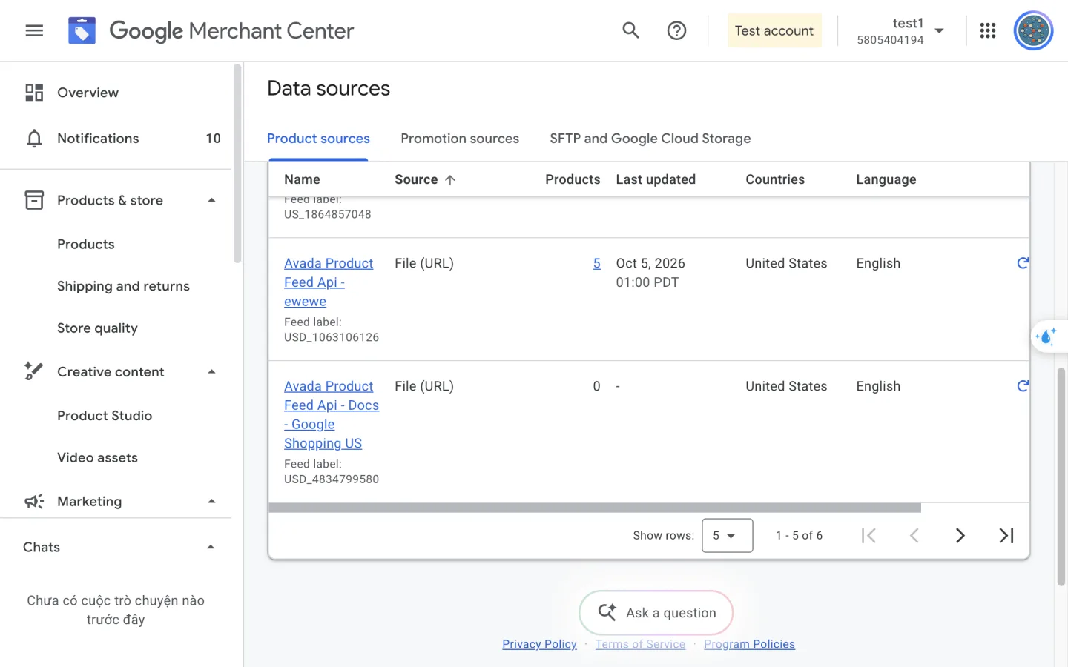The width and height of the screenshot is (1068, 667).
Task: Switch to the Product sources tab
Action: pyautogui.click(x=318, y=139)
